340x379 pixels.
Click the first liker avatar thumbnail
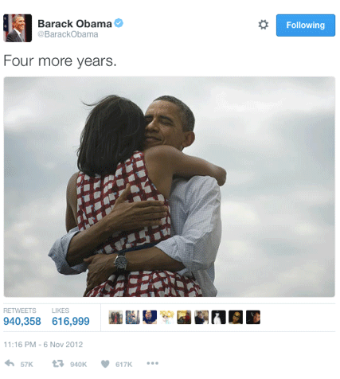point(115,317)
